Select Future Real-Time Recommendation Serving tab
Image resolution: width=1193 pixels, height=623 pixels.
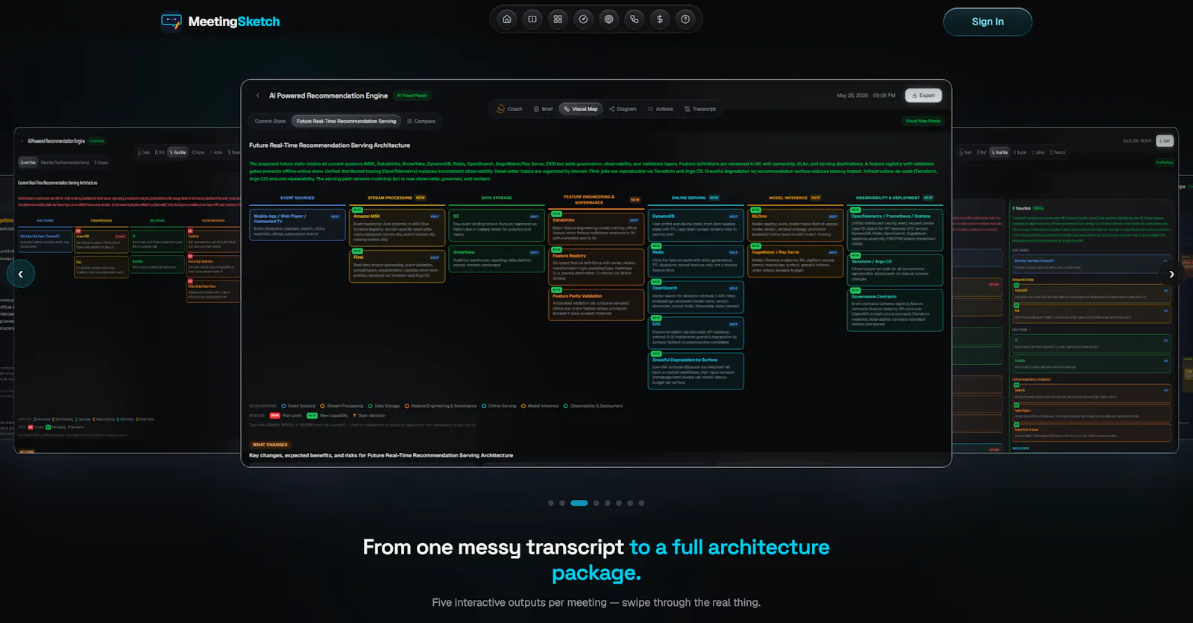pos(346,121)
